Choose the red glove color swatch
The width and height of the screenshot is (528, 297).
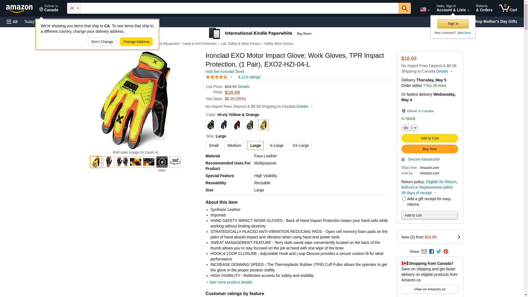[237, 125]
